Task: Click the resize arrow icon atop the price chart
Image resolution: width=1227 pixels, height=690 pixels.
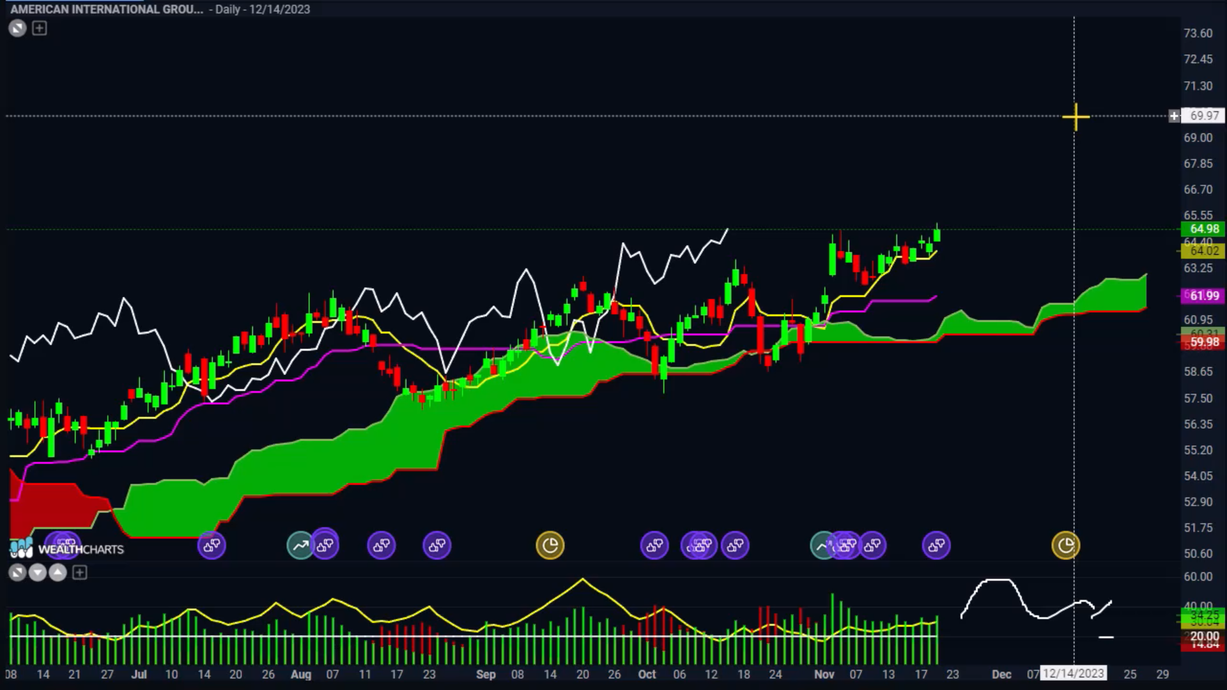Action: tap(17, 28)
